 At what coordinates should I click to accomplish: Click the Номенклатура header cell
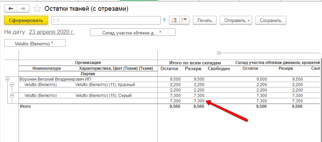pyautogui.click(x=47, y=68)
